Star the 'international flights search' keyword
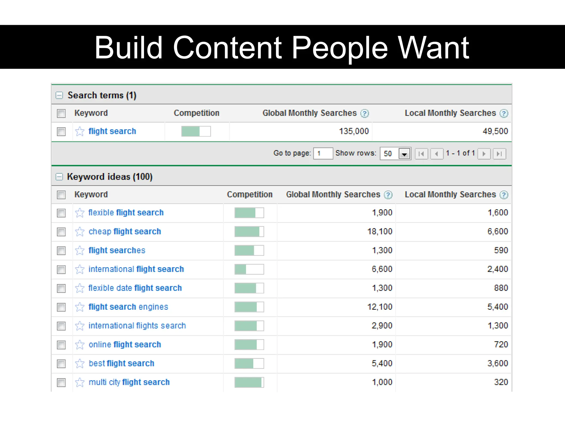Screen dimensions: 565x424 pos(80,326)
